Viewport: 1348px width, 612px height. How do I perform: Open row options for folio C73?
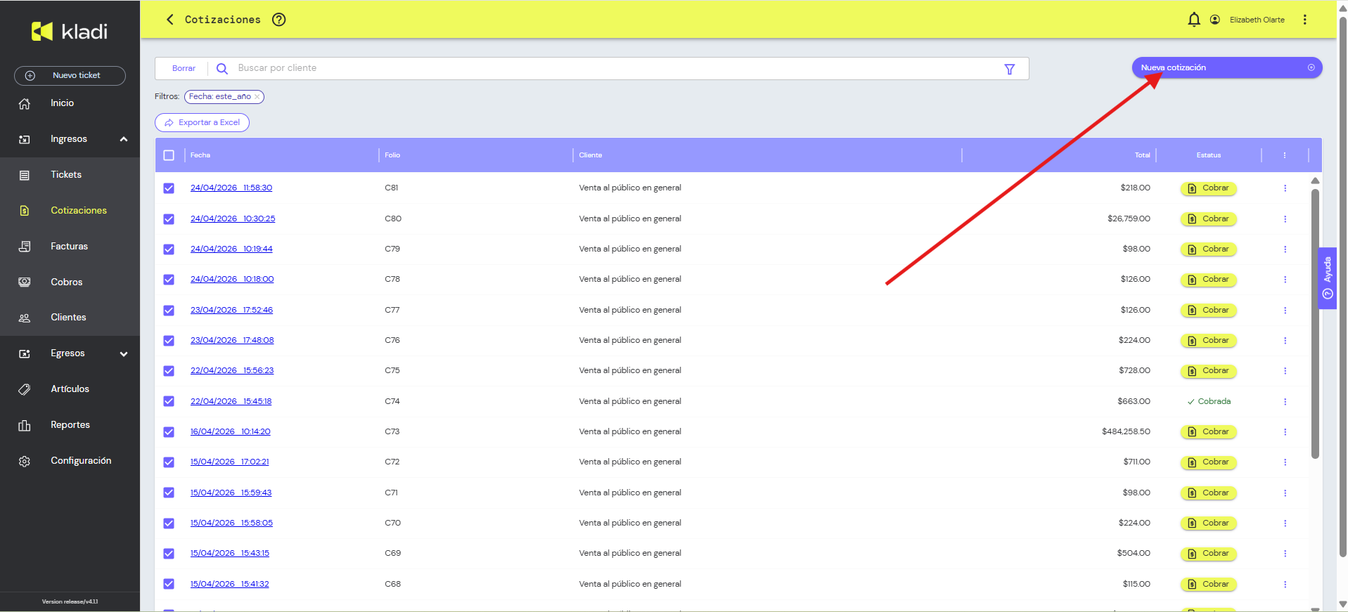point(1285,432)
